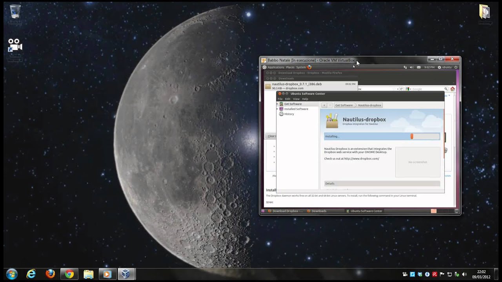
Task: Open the Action Center flag tray icon
Action: point(442,275)
